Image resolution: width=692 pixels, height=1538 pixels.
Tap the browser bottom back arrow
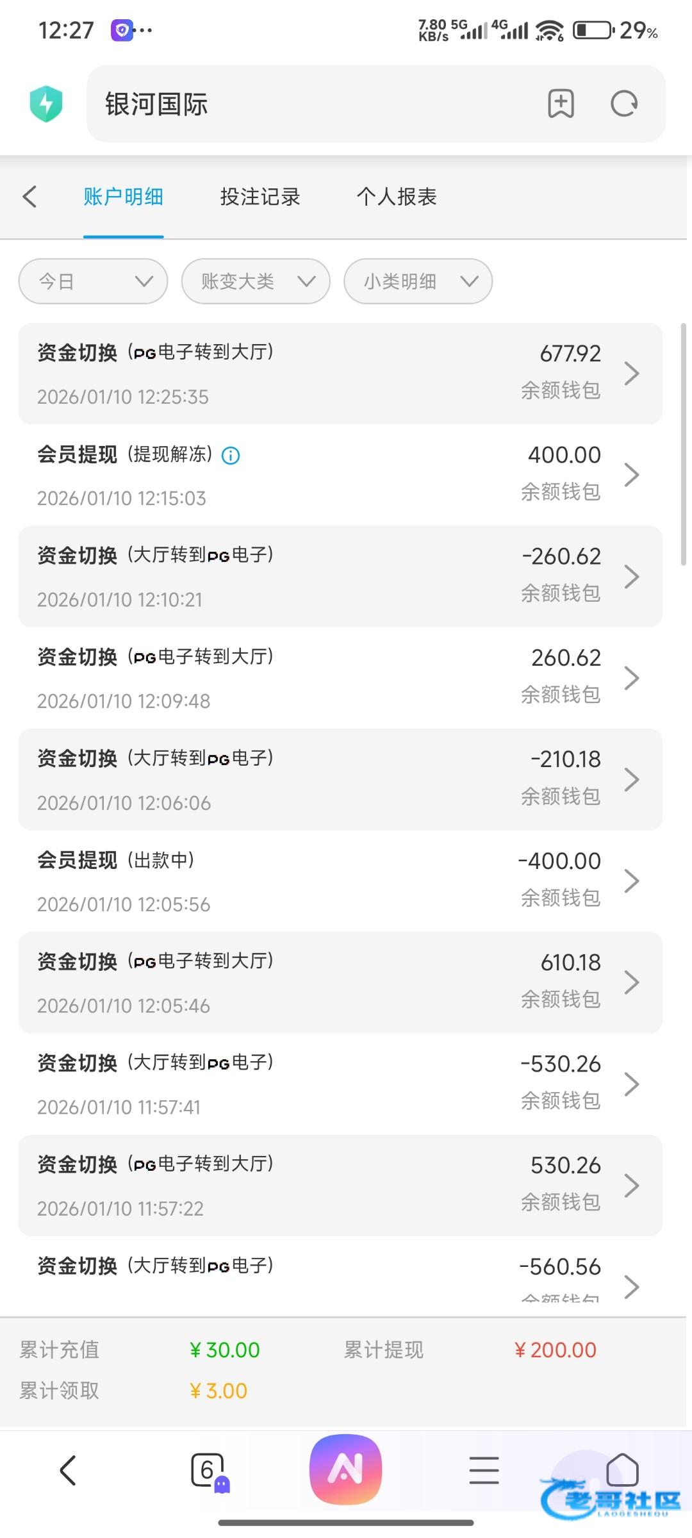tap(68, 1470)
